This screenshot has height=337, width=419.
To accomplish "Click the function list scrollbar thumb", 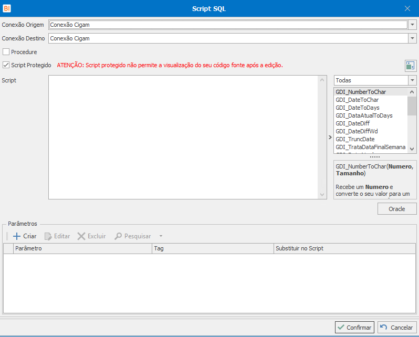I will tap(412, 106).
